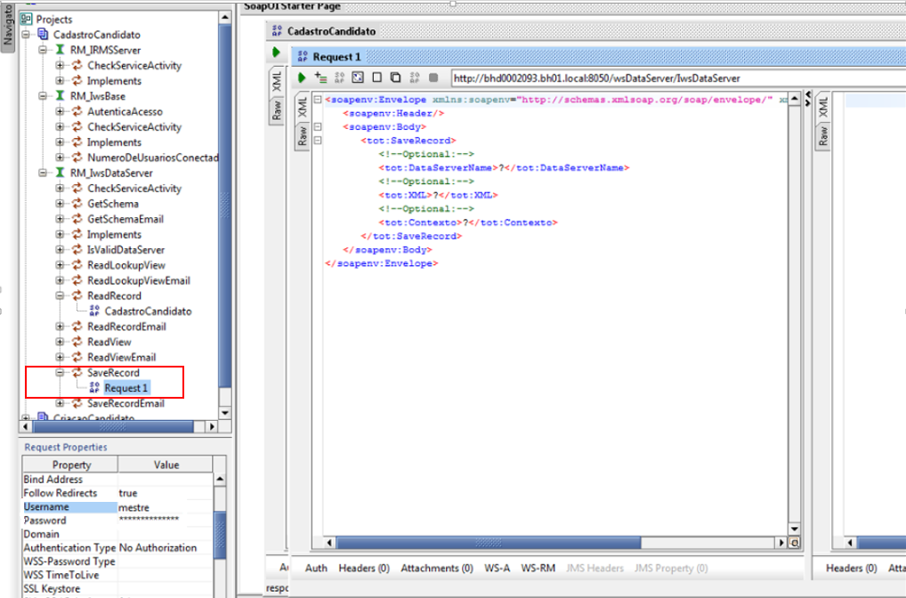Click the navigator horizontal scrollbar thumb
This screenshot has height=598, width=906.
click(x=113, y=426)
